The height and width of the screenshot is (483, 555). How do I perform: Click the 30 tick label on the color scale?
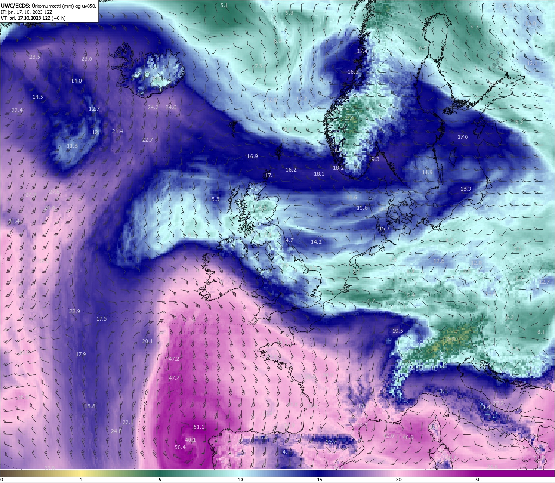(x=398, y=480)
